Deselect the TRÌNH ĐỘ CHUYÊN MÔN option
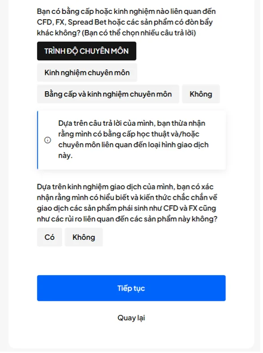This screenshot has height=353, width=263. coord(86,51)
